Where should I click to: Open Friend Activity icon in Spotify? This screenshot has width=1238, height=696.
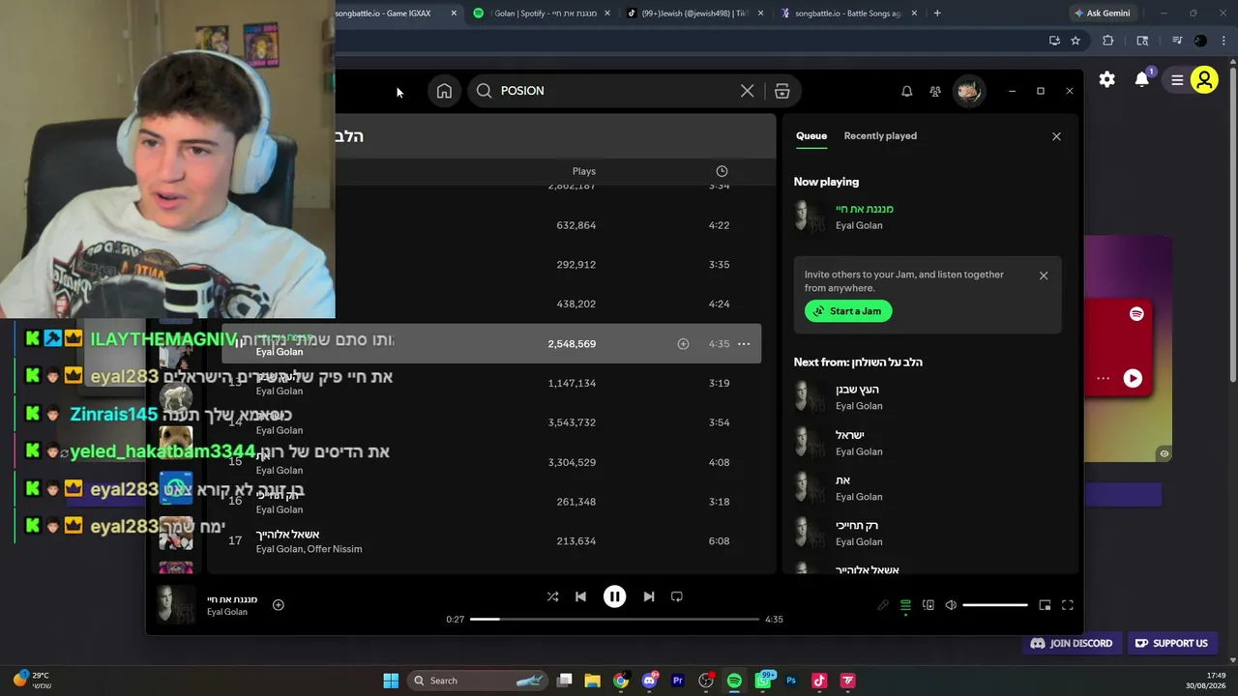tap(935, 91)
